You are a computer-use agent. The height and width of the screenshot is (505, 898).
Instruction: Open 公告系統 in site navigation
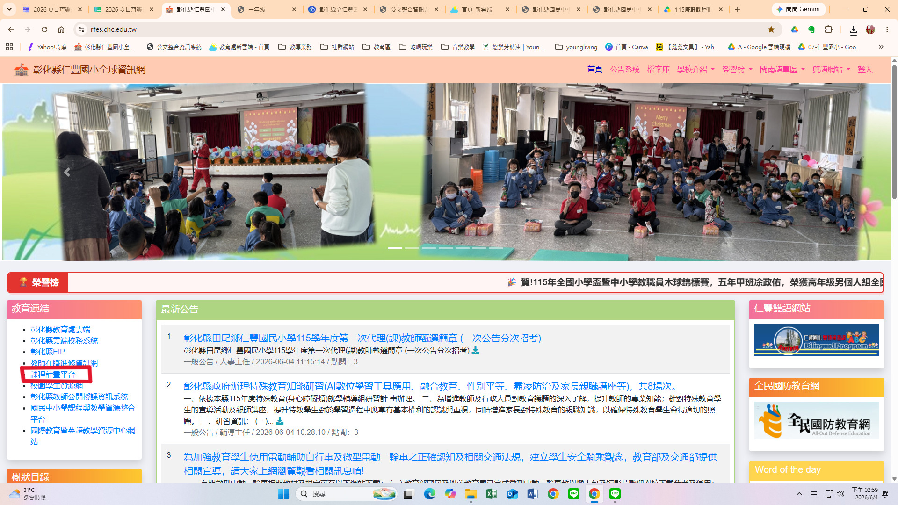tap(625, 70)
